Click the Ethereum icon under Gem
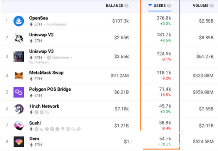Viewport: 218px width, 151px height. click(31, 145)
